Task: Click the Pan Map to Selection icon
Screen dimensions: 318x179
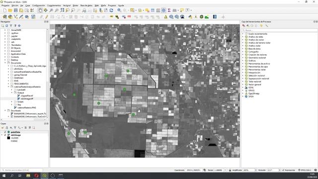Action: click(46, 10)
